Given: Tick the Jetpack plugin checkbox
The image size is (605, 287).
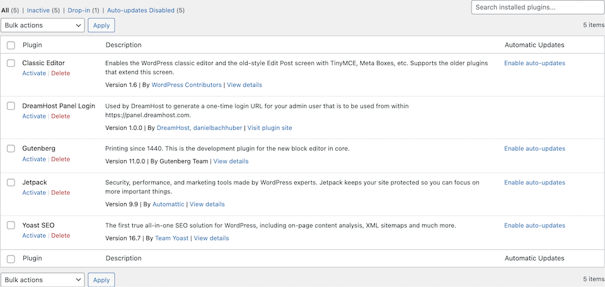Looking at the screenshot, I should [x=11, y=182].
